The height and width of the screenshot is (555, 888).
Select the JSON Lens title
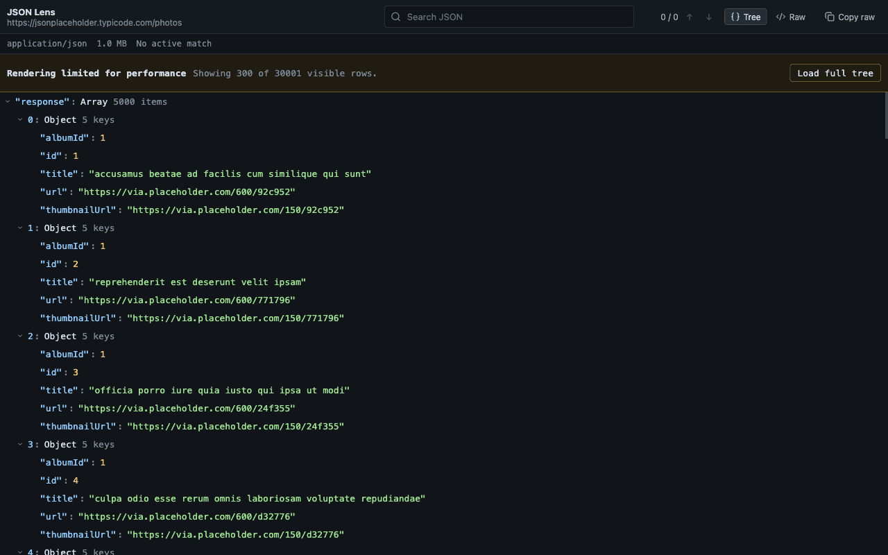click(31, 12)
